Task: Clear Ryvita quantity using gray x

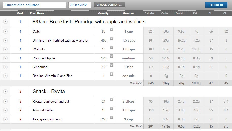Action: tap(111, 100)
